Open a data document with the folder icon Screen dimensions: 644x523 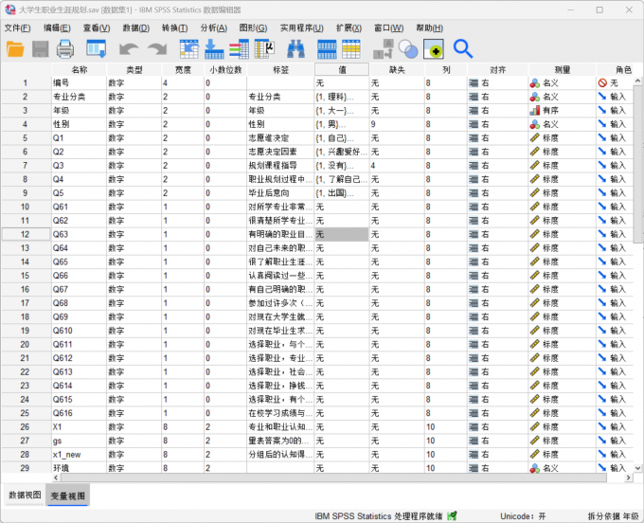(x=15, y=49)
